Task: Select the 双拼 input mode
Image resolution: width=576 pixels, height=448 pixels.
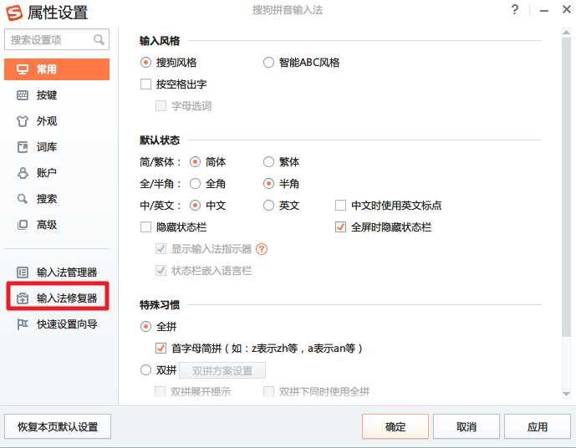Action: (x=146, y=370)
